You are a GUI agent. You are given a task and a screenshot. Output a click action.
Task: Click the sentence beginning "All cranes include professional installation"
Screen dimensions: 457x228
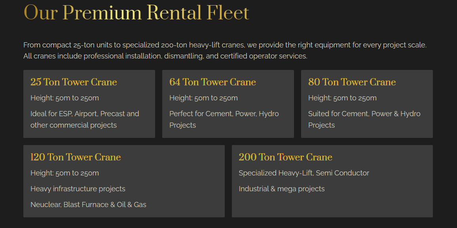tap(165, 56)
